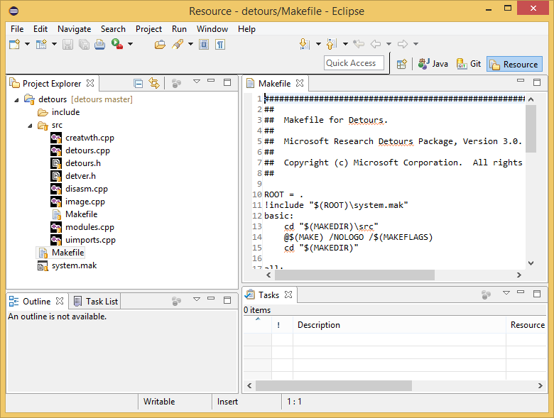Open Project Explorer View Menu triangle
The width and height of the screenshot is (554, 418).
[x=197, y=82]
